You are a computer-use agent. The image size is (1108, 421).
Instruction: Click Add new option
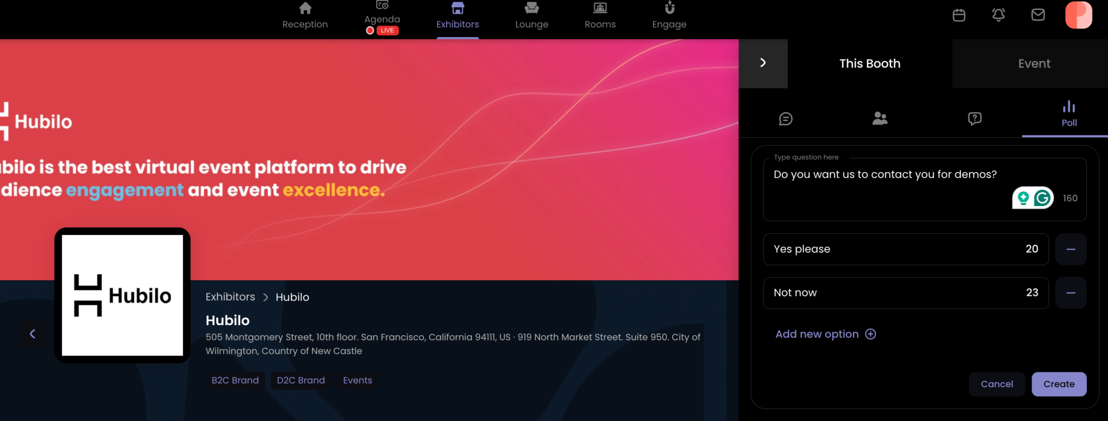(825, 334)
